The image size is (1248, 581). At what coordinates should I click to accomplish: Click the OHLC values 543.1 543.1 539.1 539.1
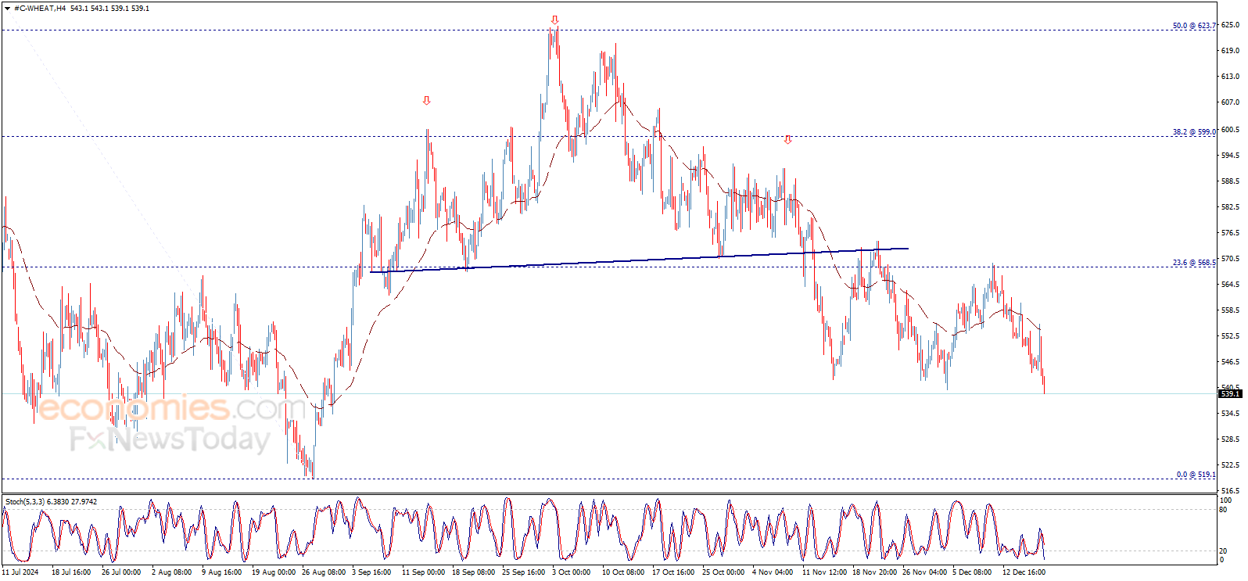(x=109, y=9)
